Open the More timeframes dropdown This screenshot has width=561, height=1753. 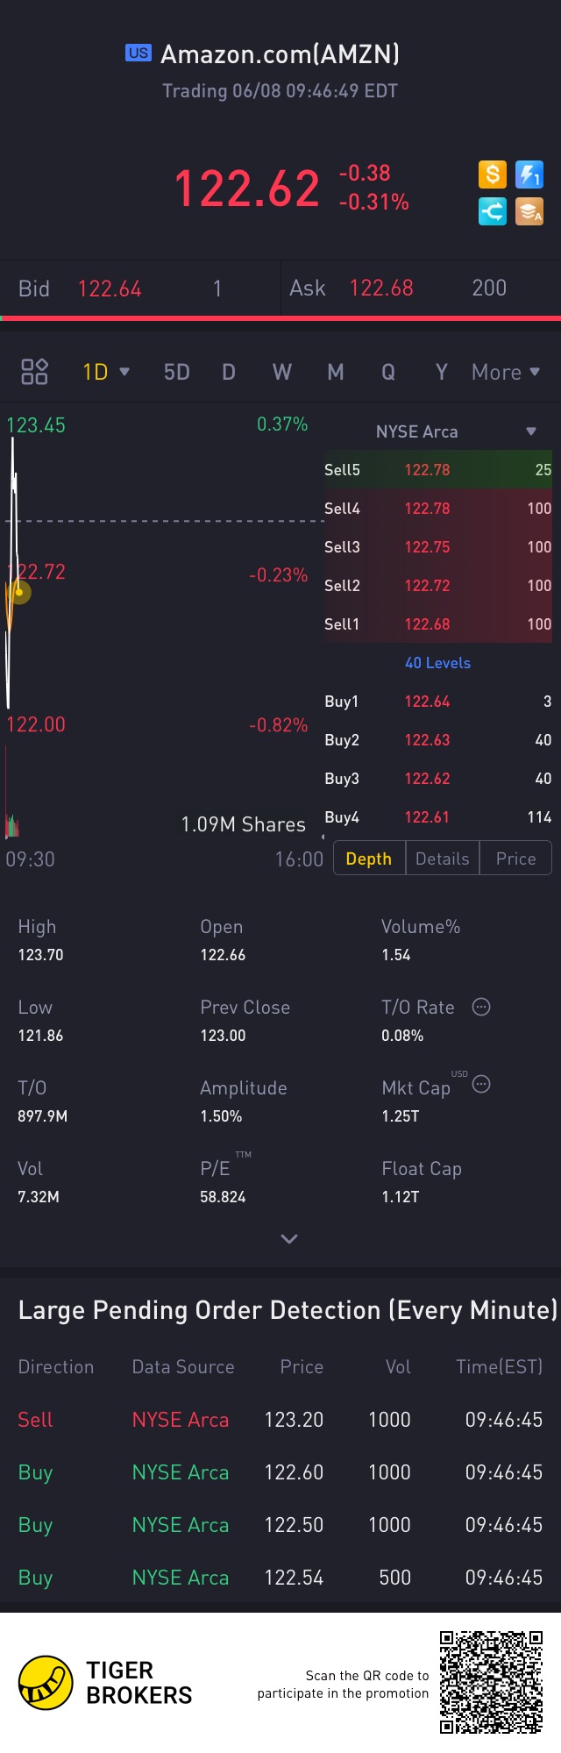tap(506, 372)
